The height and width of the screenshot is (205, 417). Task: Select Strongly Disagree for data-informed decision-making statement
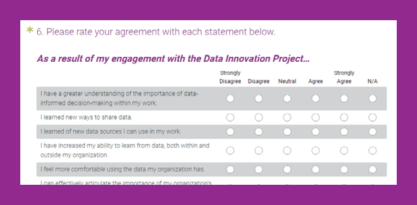pos(230,99)
